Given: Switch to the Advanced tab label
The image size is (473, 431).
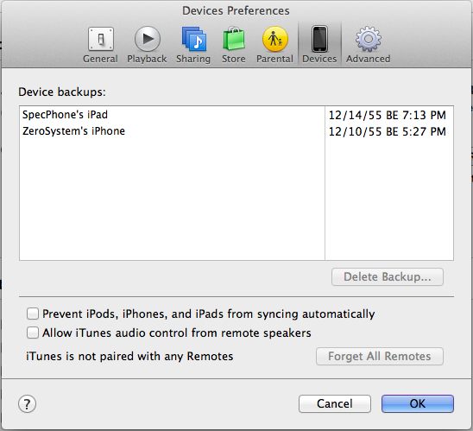Looking at the screenshot, I should [368, 59].
